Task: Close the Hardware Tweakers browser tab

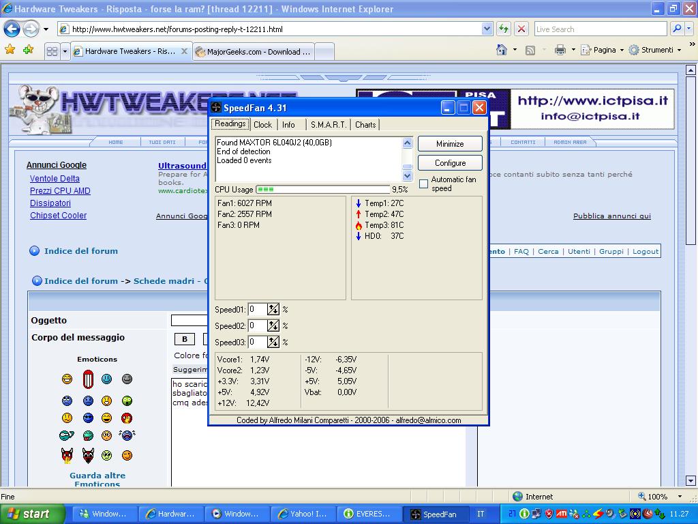Action: [184, 51]
